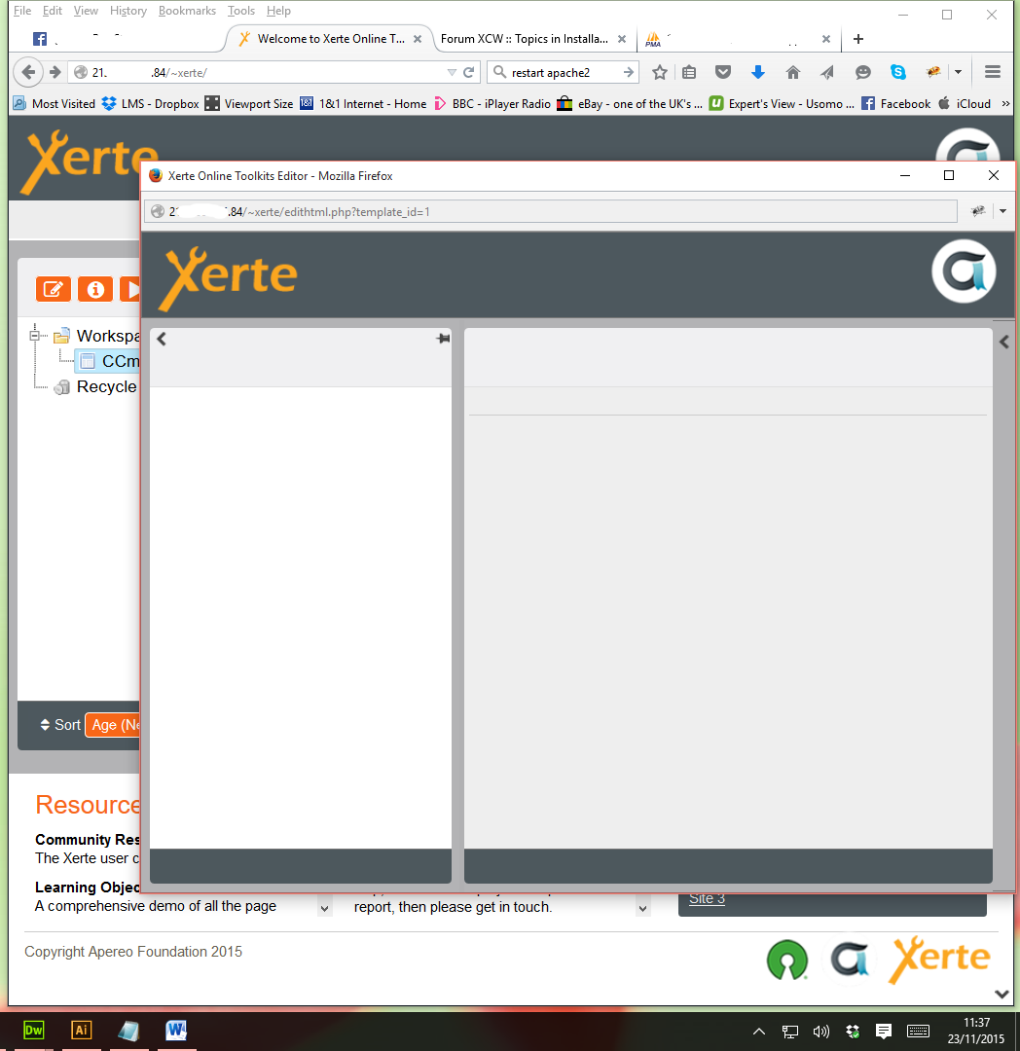Expand the left resources panel arrow
1020x1051 pixels.
[324, 909]
